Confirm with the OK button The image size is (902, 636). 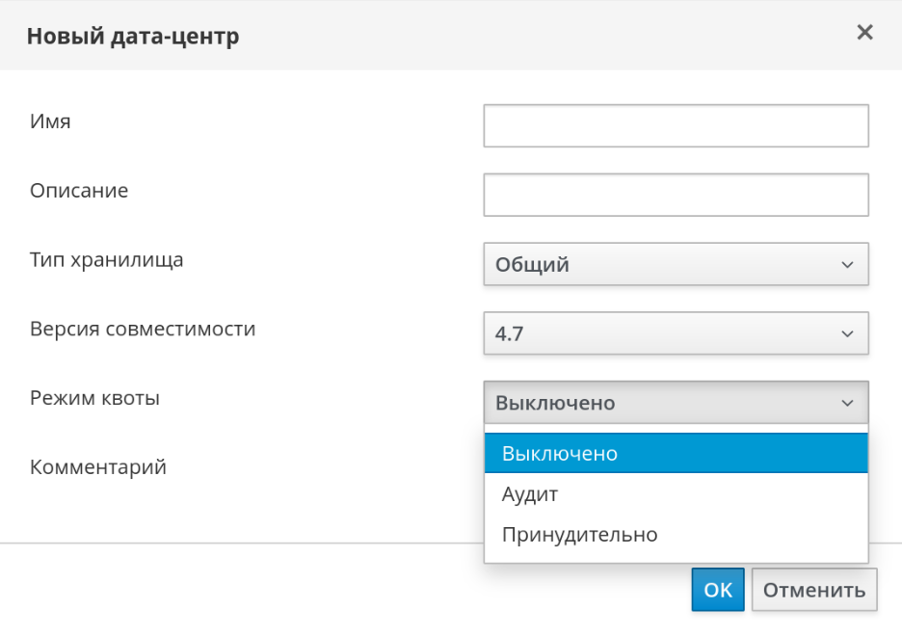point(718,590)
